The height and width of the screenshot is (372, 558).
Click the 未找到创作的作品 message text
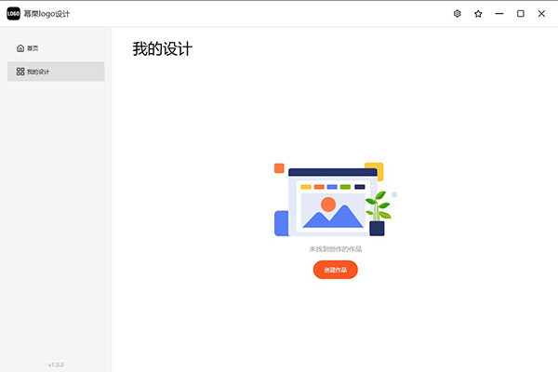[335, 249]
